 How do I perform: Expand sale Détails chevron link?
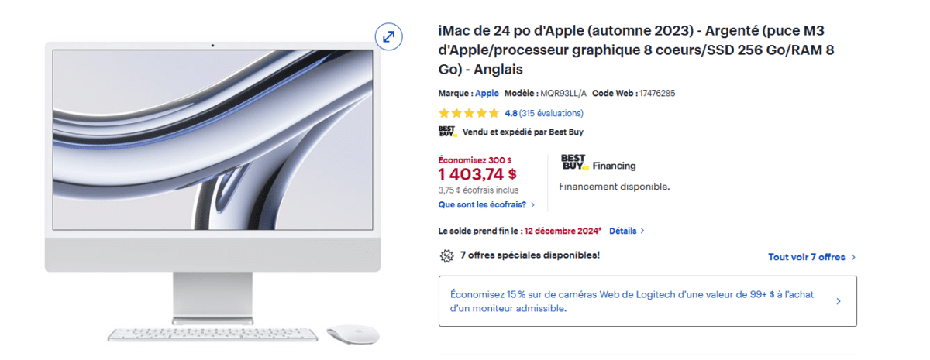point(627,231)
